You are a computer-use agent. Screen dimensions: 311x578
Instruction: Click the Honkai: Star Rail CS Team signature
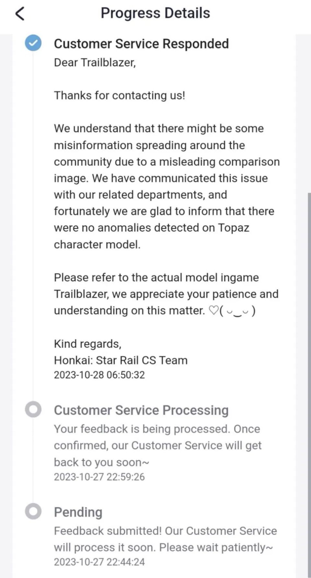pos(121,360)
